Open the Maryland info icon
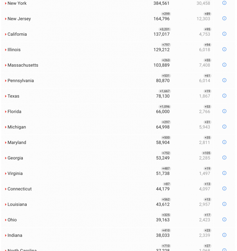237x251 pixels. [x=224, y=142]
